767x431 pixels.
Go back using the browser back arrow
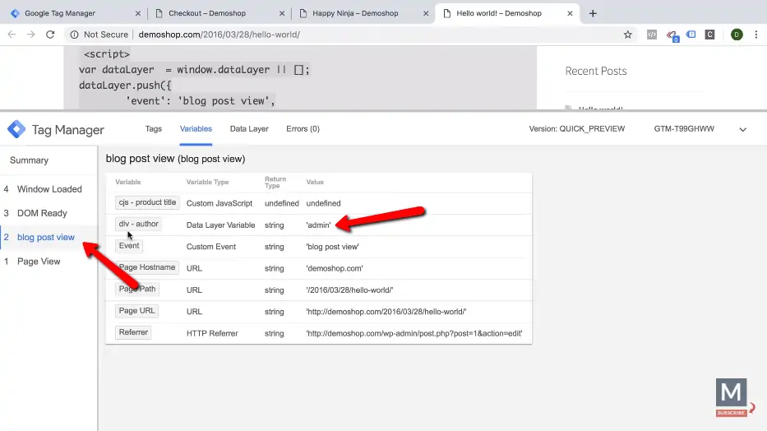pyautogui.click(x=12, y=35)
